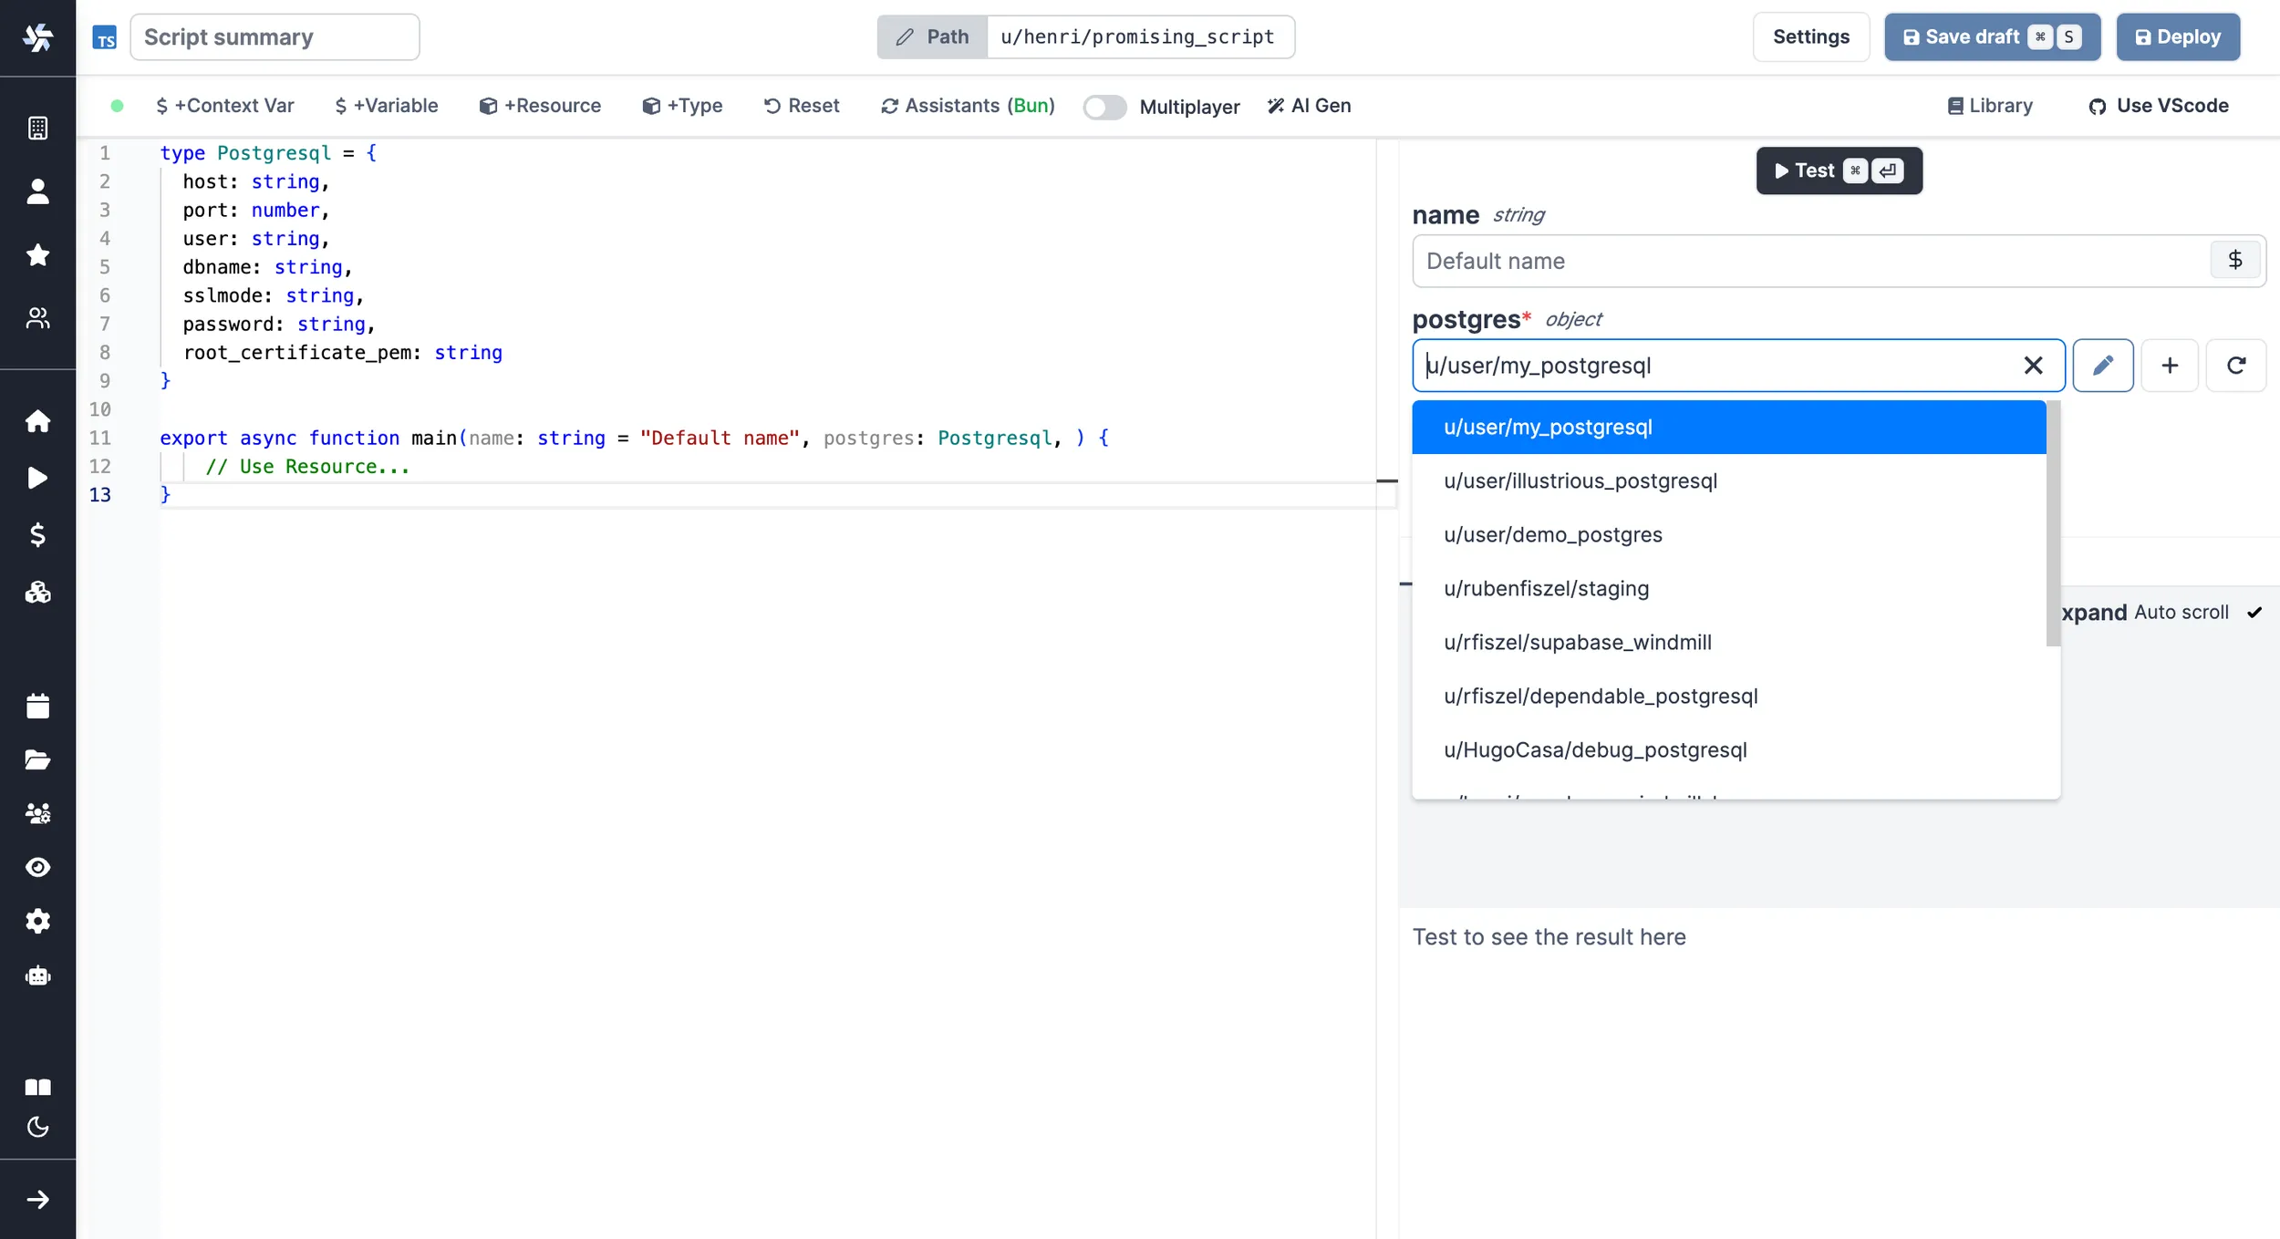Click the Test button

(x=1838, y=170)
